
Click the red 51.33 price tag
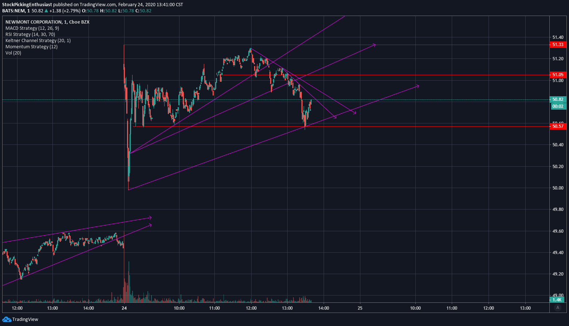pos(558,45)
